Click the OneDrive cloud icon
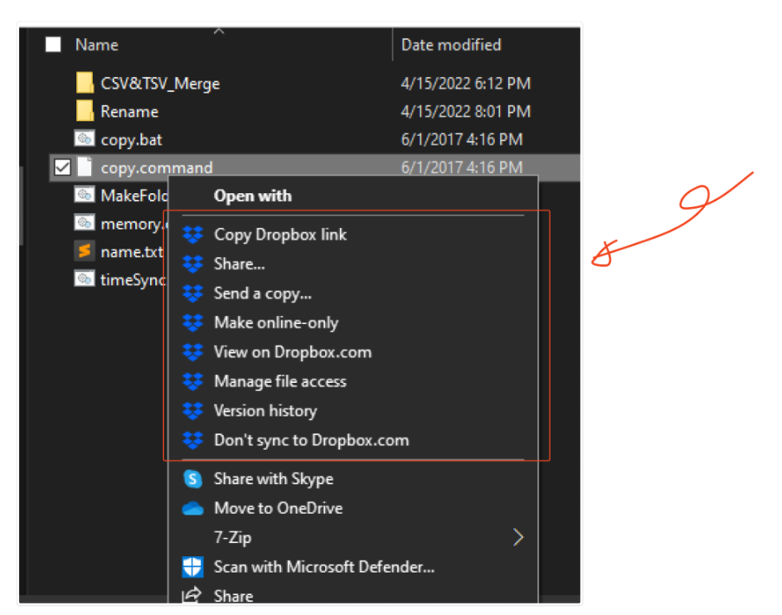 (192, 508)
